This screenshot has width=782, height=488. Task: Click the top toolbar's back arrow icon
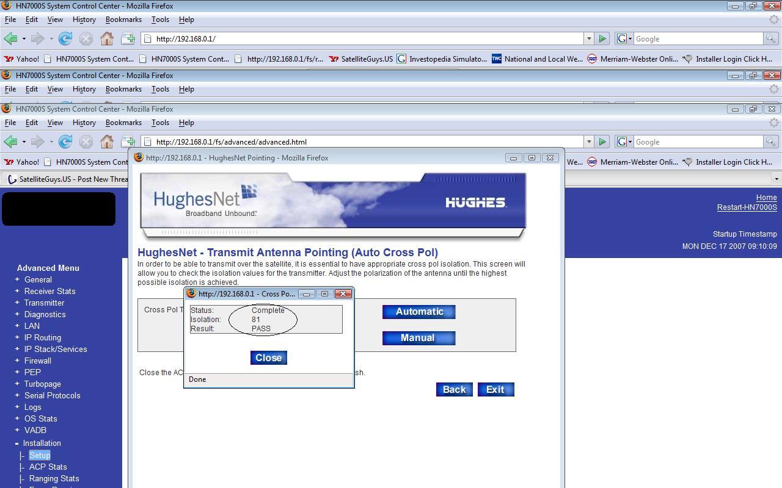tap(10, 38)
